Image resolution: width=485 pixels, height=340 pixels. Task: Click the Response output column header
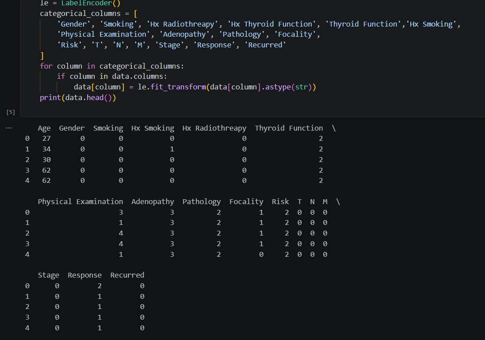click(85, 275)
